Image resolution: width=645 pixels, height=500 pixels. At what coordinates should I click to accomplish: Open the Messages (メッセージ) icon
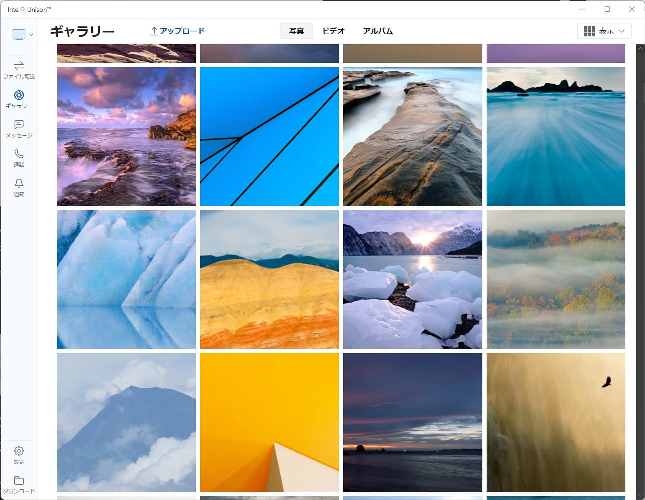click(19, 125)
